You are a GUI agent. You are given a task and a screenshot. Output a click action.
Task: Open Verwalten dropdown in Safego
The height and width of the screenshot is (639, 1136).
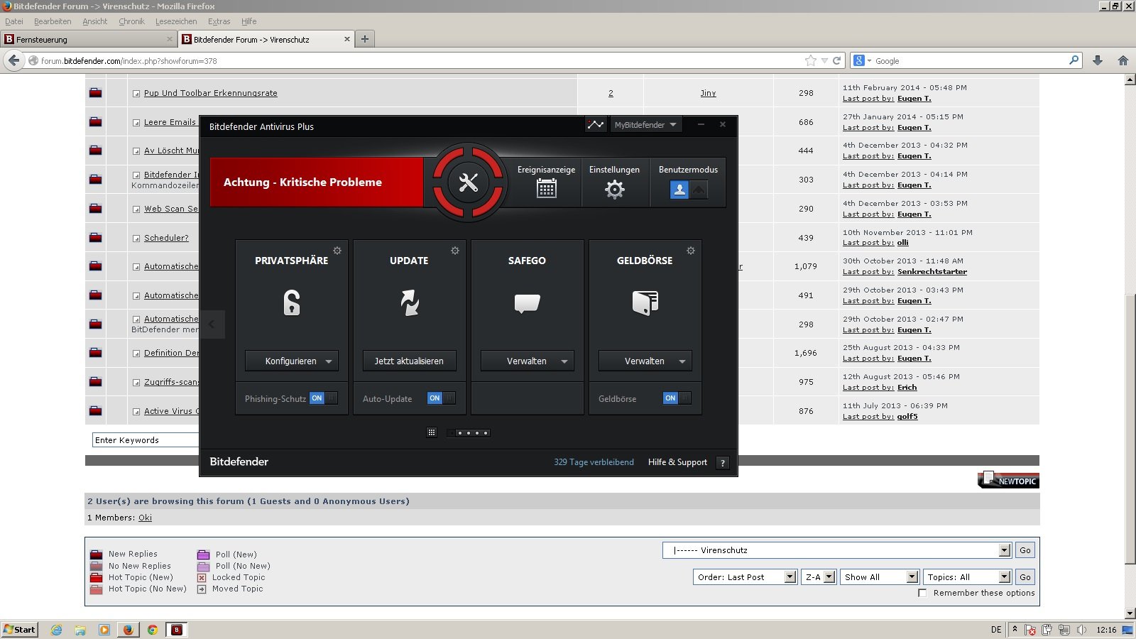point(527,361)
